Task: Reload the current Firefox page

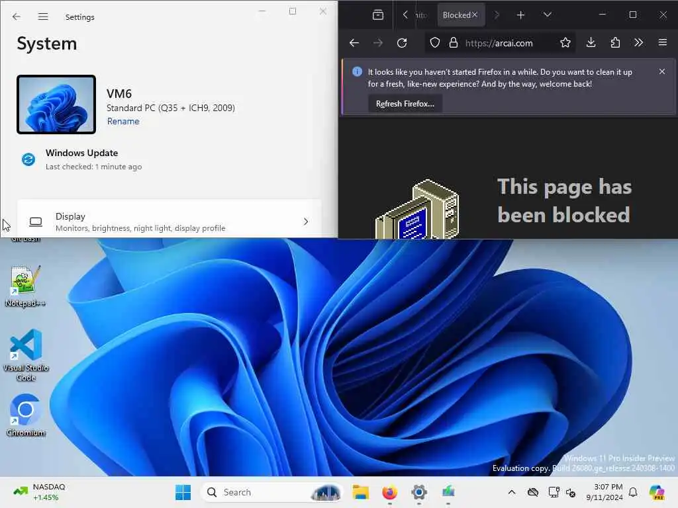Action: (x=402, y=43)
